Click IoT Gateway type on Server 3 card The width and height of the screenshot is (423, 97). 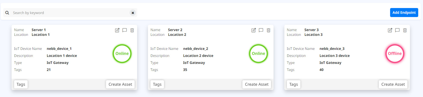330,63
